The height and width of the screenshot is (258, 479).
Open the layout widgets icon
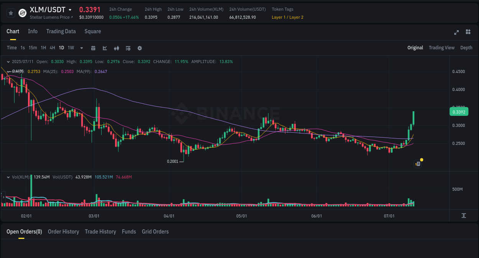pyautogui.click(x=468, y=32)
